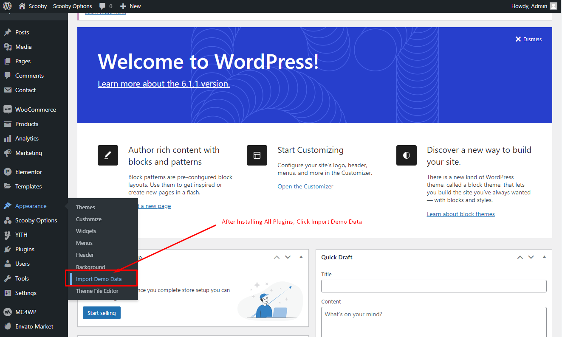This screenshot has width=562, height=337.
Task: Click the Scooby Options icon in sidebar
Action: click(x=8, y=220)
